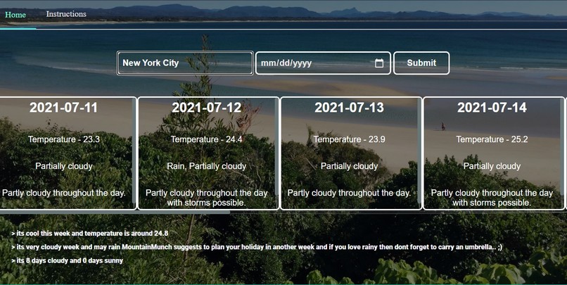The width and height of the screenshot is (567, 285).
Task: Click the 2021-07-12 storms possible description
Action: pos(207,198)
